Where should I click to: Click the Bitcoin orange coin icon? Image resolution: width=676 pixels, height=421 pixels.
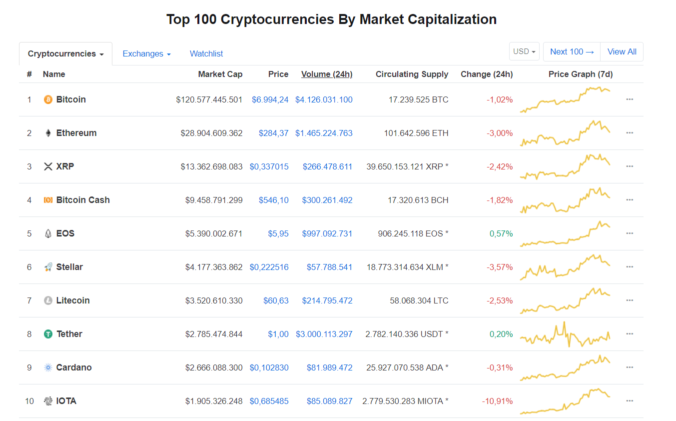[x=48, y=99]
